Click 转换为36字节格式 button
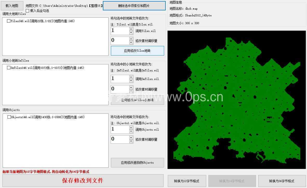The width and height of the screenshot is (307, 188). pyautogui.click(x=282, y=181)
